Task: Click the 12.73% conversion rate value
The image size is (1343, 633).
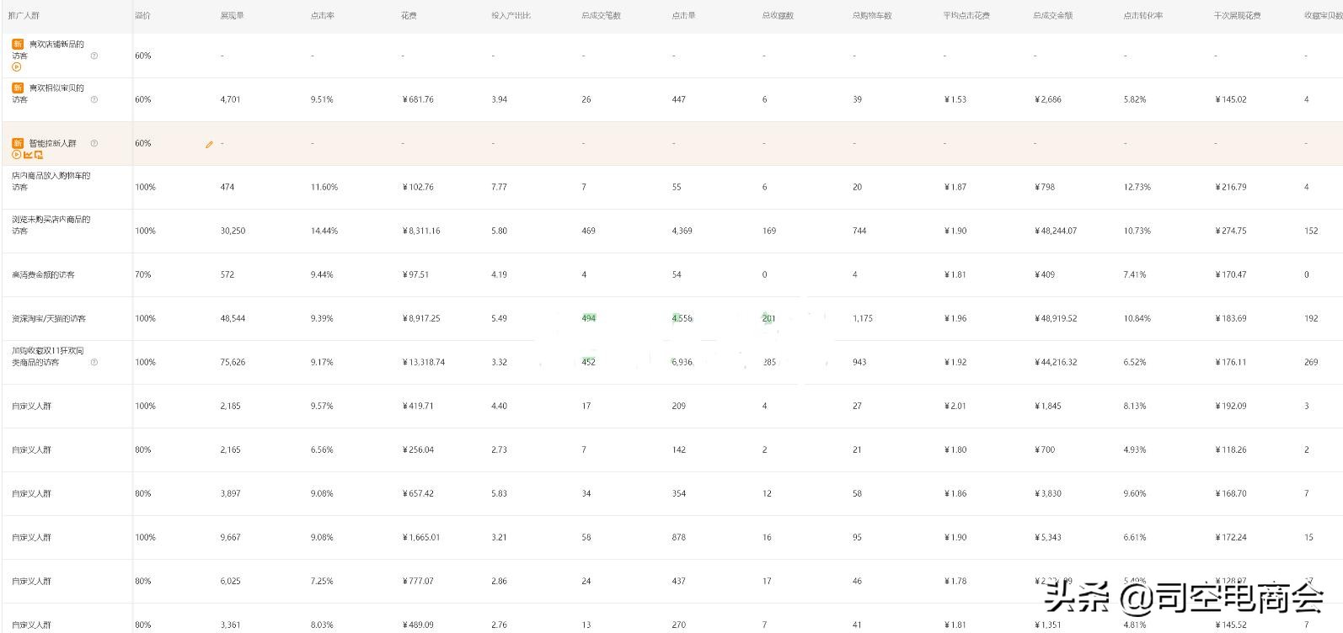Action: (1137, 187)
